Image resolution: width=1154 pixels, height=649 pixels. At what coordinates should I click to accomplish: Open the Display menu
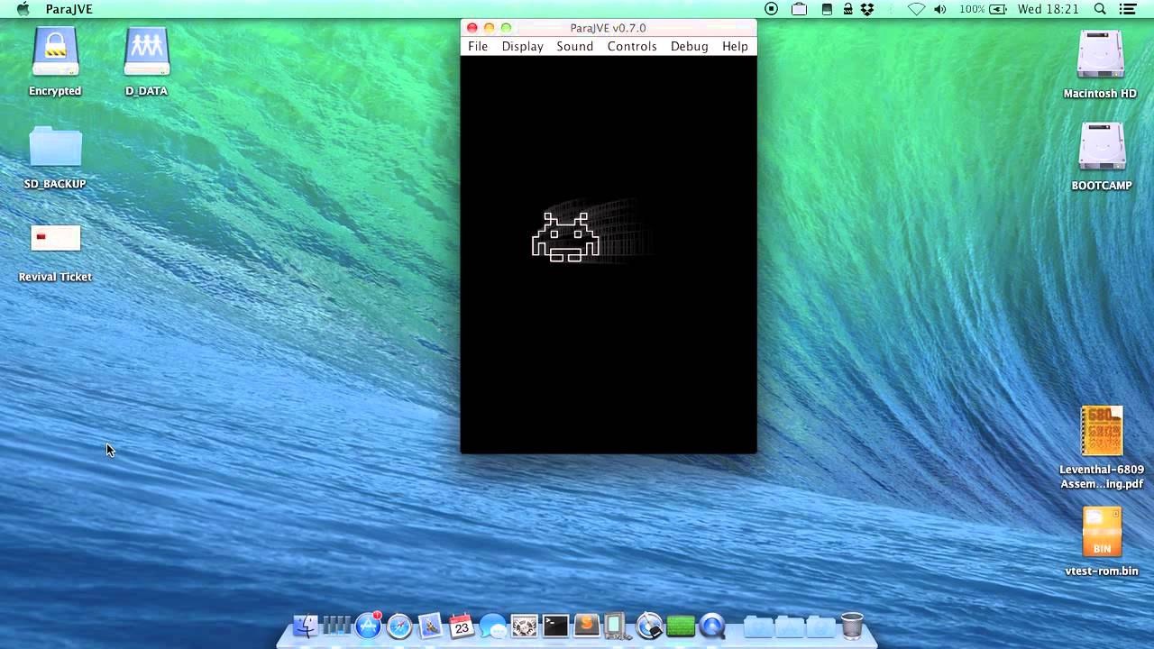(523, 46)
